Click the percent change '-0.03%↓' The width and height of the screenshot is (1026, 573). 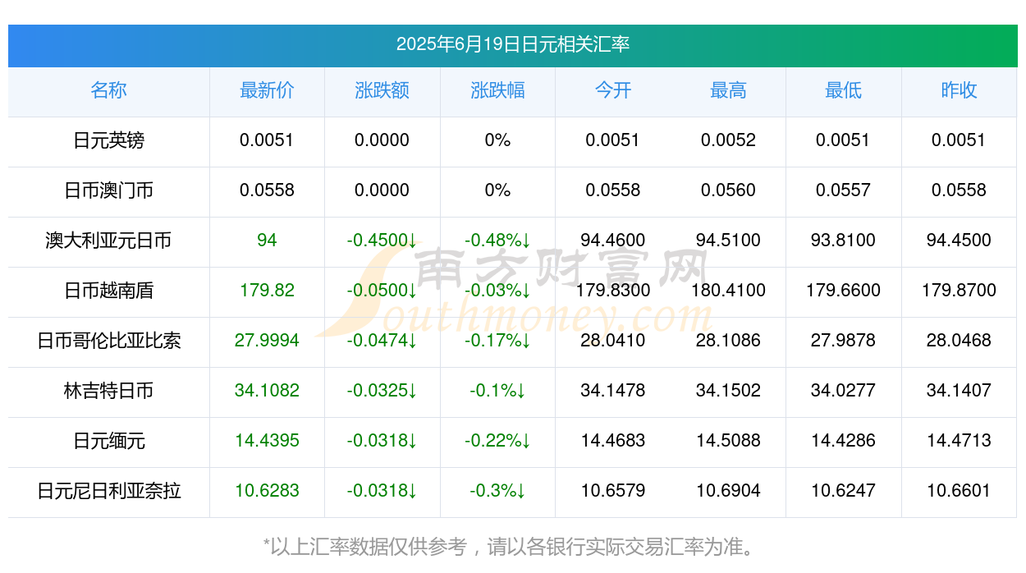tap(497, 291)
